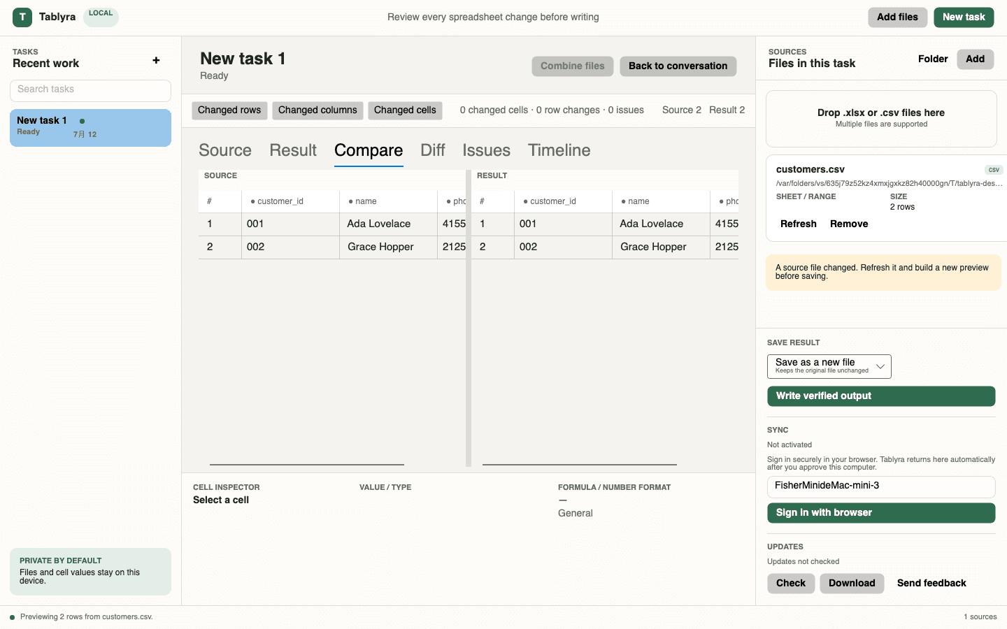The width and height of the screenshot is (1007, 629).
Task: Click the Add files button
Action: (x=897, y=17)
